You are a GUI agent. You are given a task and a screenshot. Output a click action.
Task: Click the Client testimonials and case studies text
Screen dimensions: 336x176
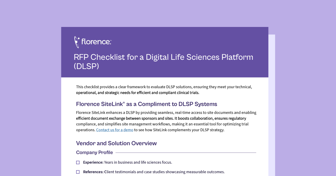[164, 172]
